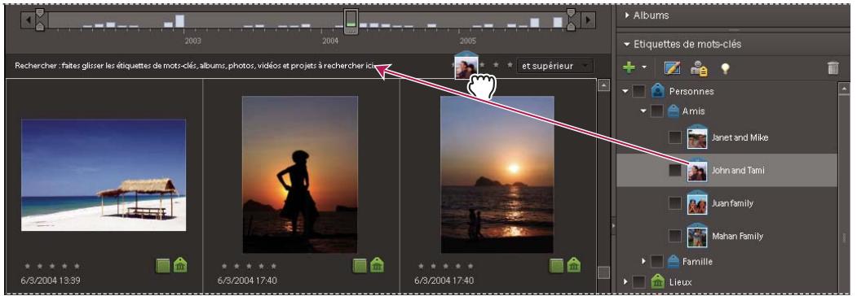This screenshot has height=296, width=857.
Task: Expand the Lieux tree node
Action: tap(625, 282)
